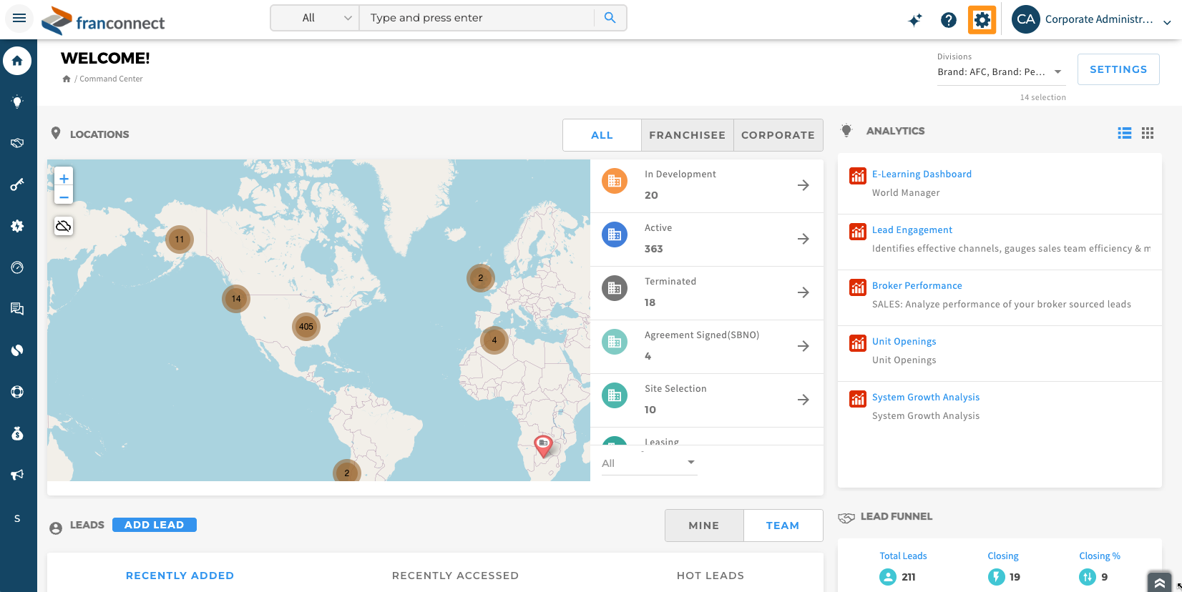Click the scroll-to-top double chevron button
This screenshot has height=592, width=1182.
pyautogui.click(x=1160, y=583)
